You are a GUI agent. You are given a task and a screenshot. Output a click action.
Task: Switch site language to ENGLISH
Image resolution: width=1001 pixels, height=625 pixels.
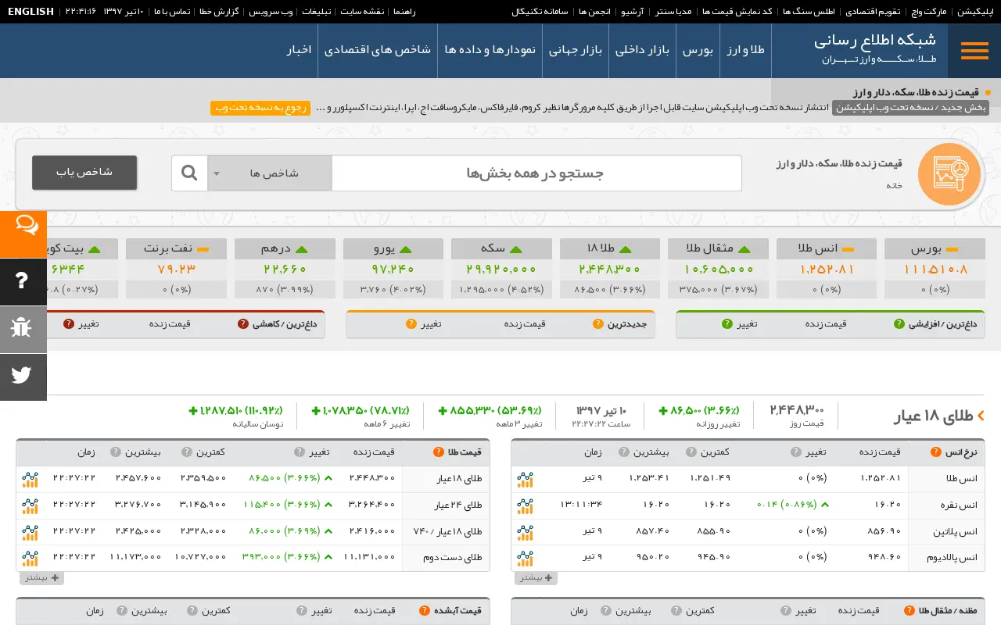point(30,12)
